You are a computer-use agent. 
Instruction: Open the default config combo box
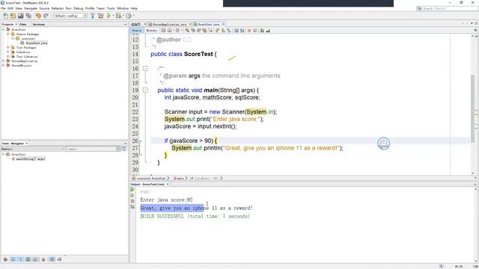pyautogui.click(x=70, y=16)
